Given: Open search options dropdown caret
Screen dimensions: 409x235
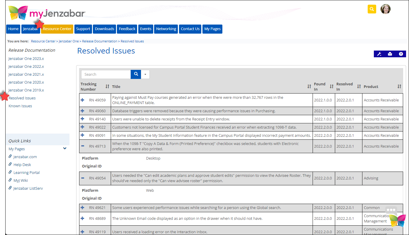Looking at the screenshot, I should [x=145, y=74].
